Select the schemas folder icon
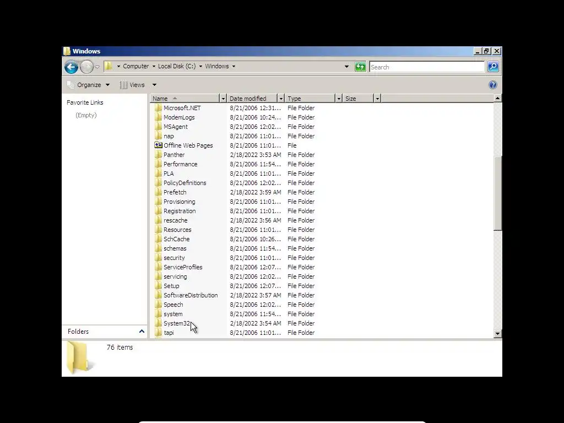 coord(158,248)
